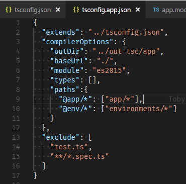Click the "**/*.spec.ts" exclude entry
This screenshot has width=186, height=184.
(80, 156)
